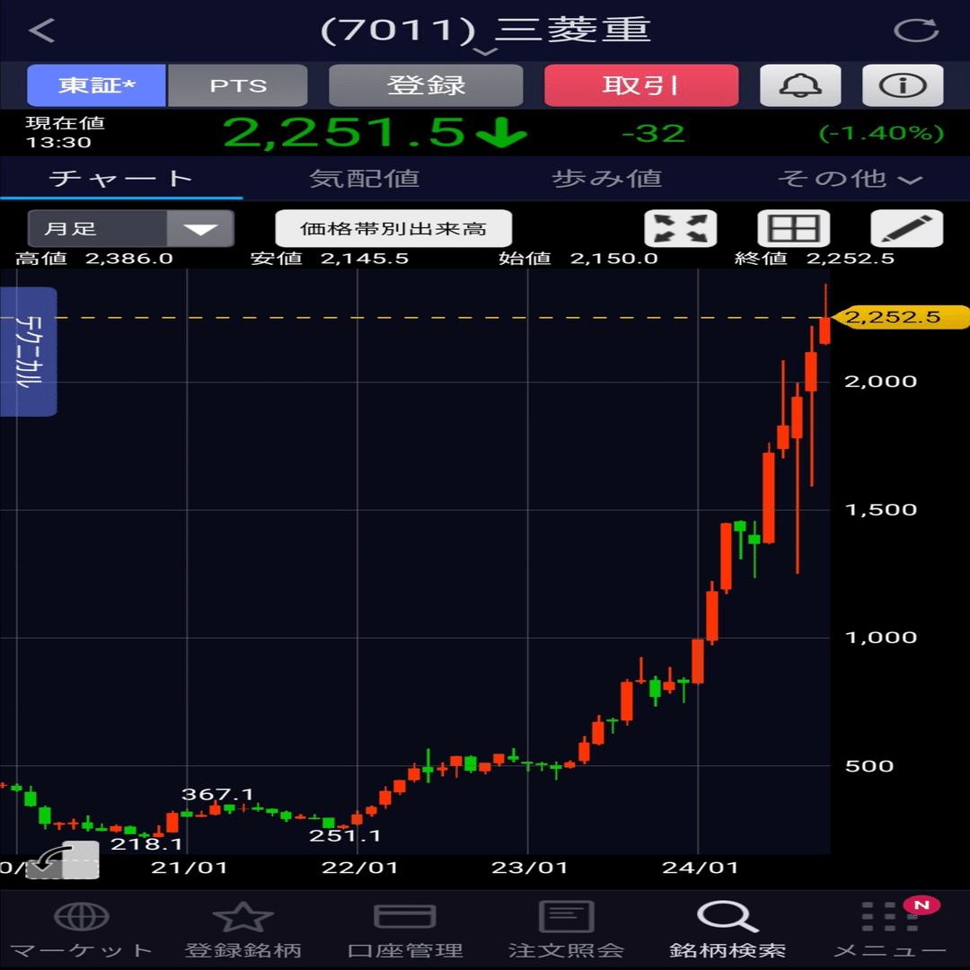Open the price alert bell icon
This screenshot has width=970, height=970.
click(800, 85)
